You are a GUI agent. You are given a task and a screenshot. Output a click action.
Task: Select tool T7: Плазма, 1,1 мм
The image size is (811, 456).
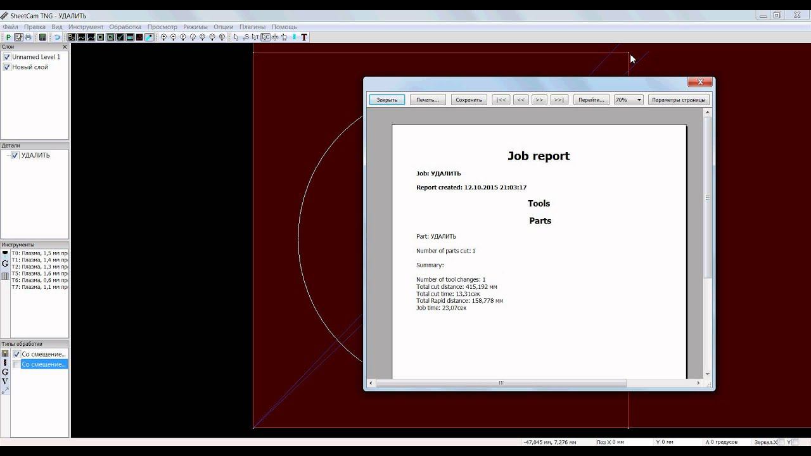[40, 288]
